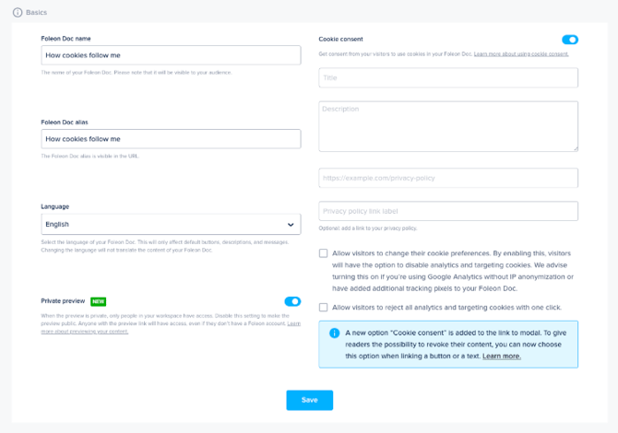
Task: Turn off the Private preview switch
Action: click(x=292, y=301)
